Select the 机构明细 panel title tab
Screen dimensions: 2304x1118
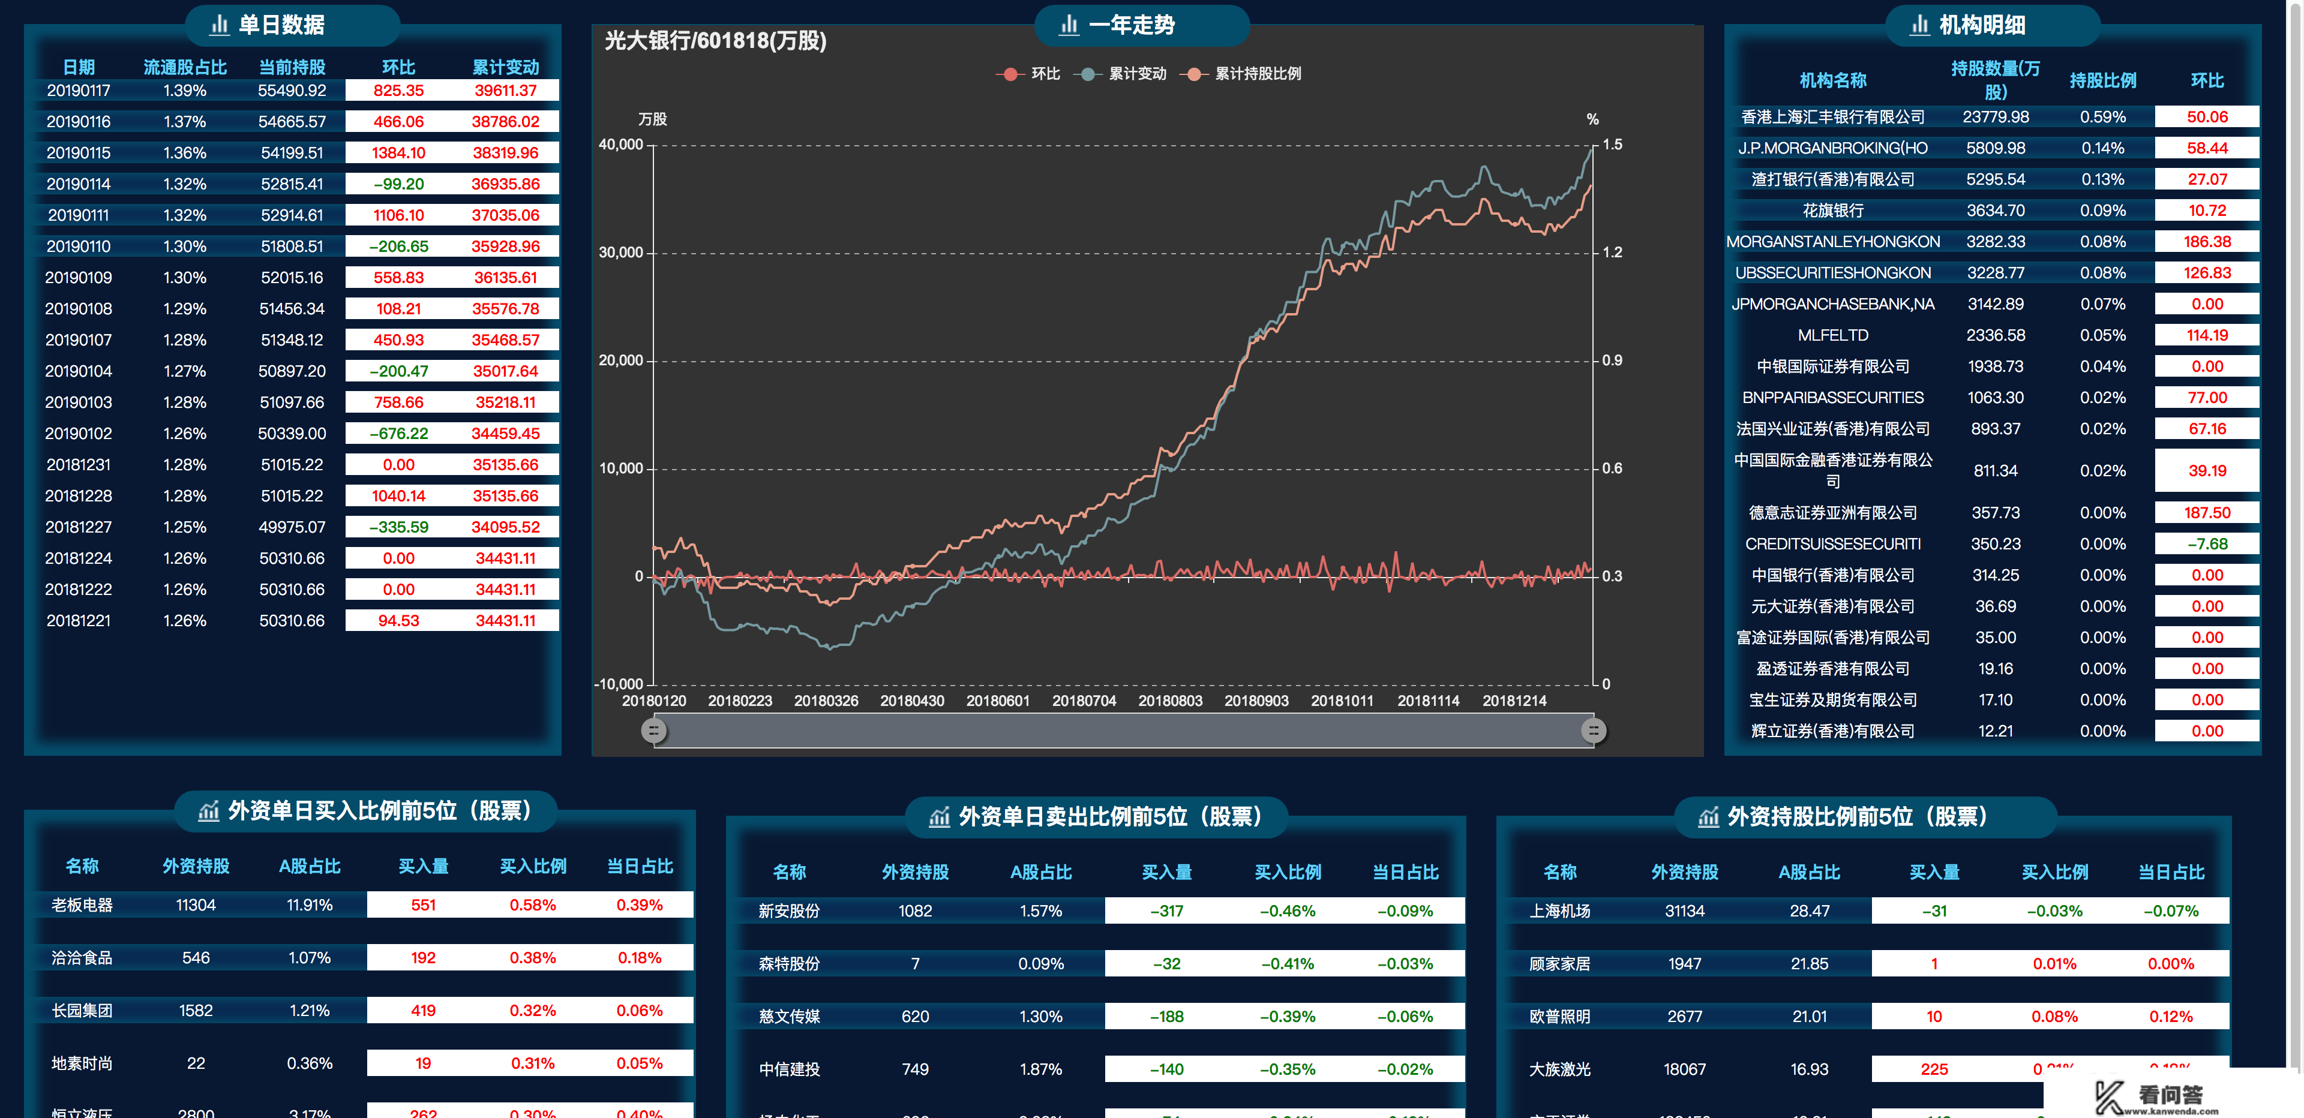point(1993,25)
